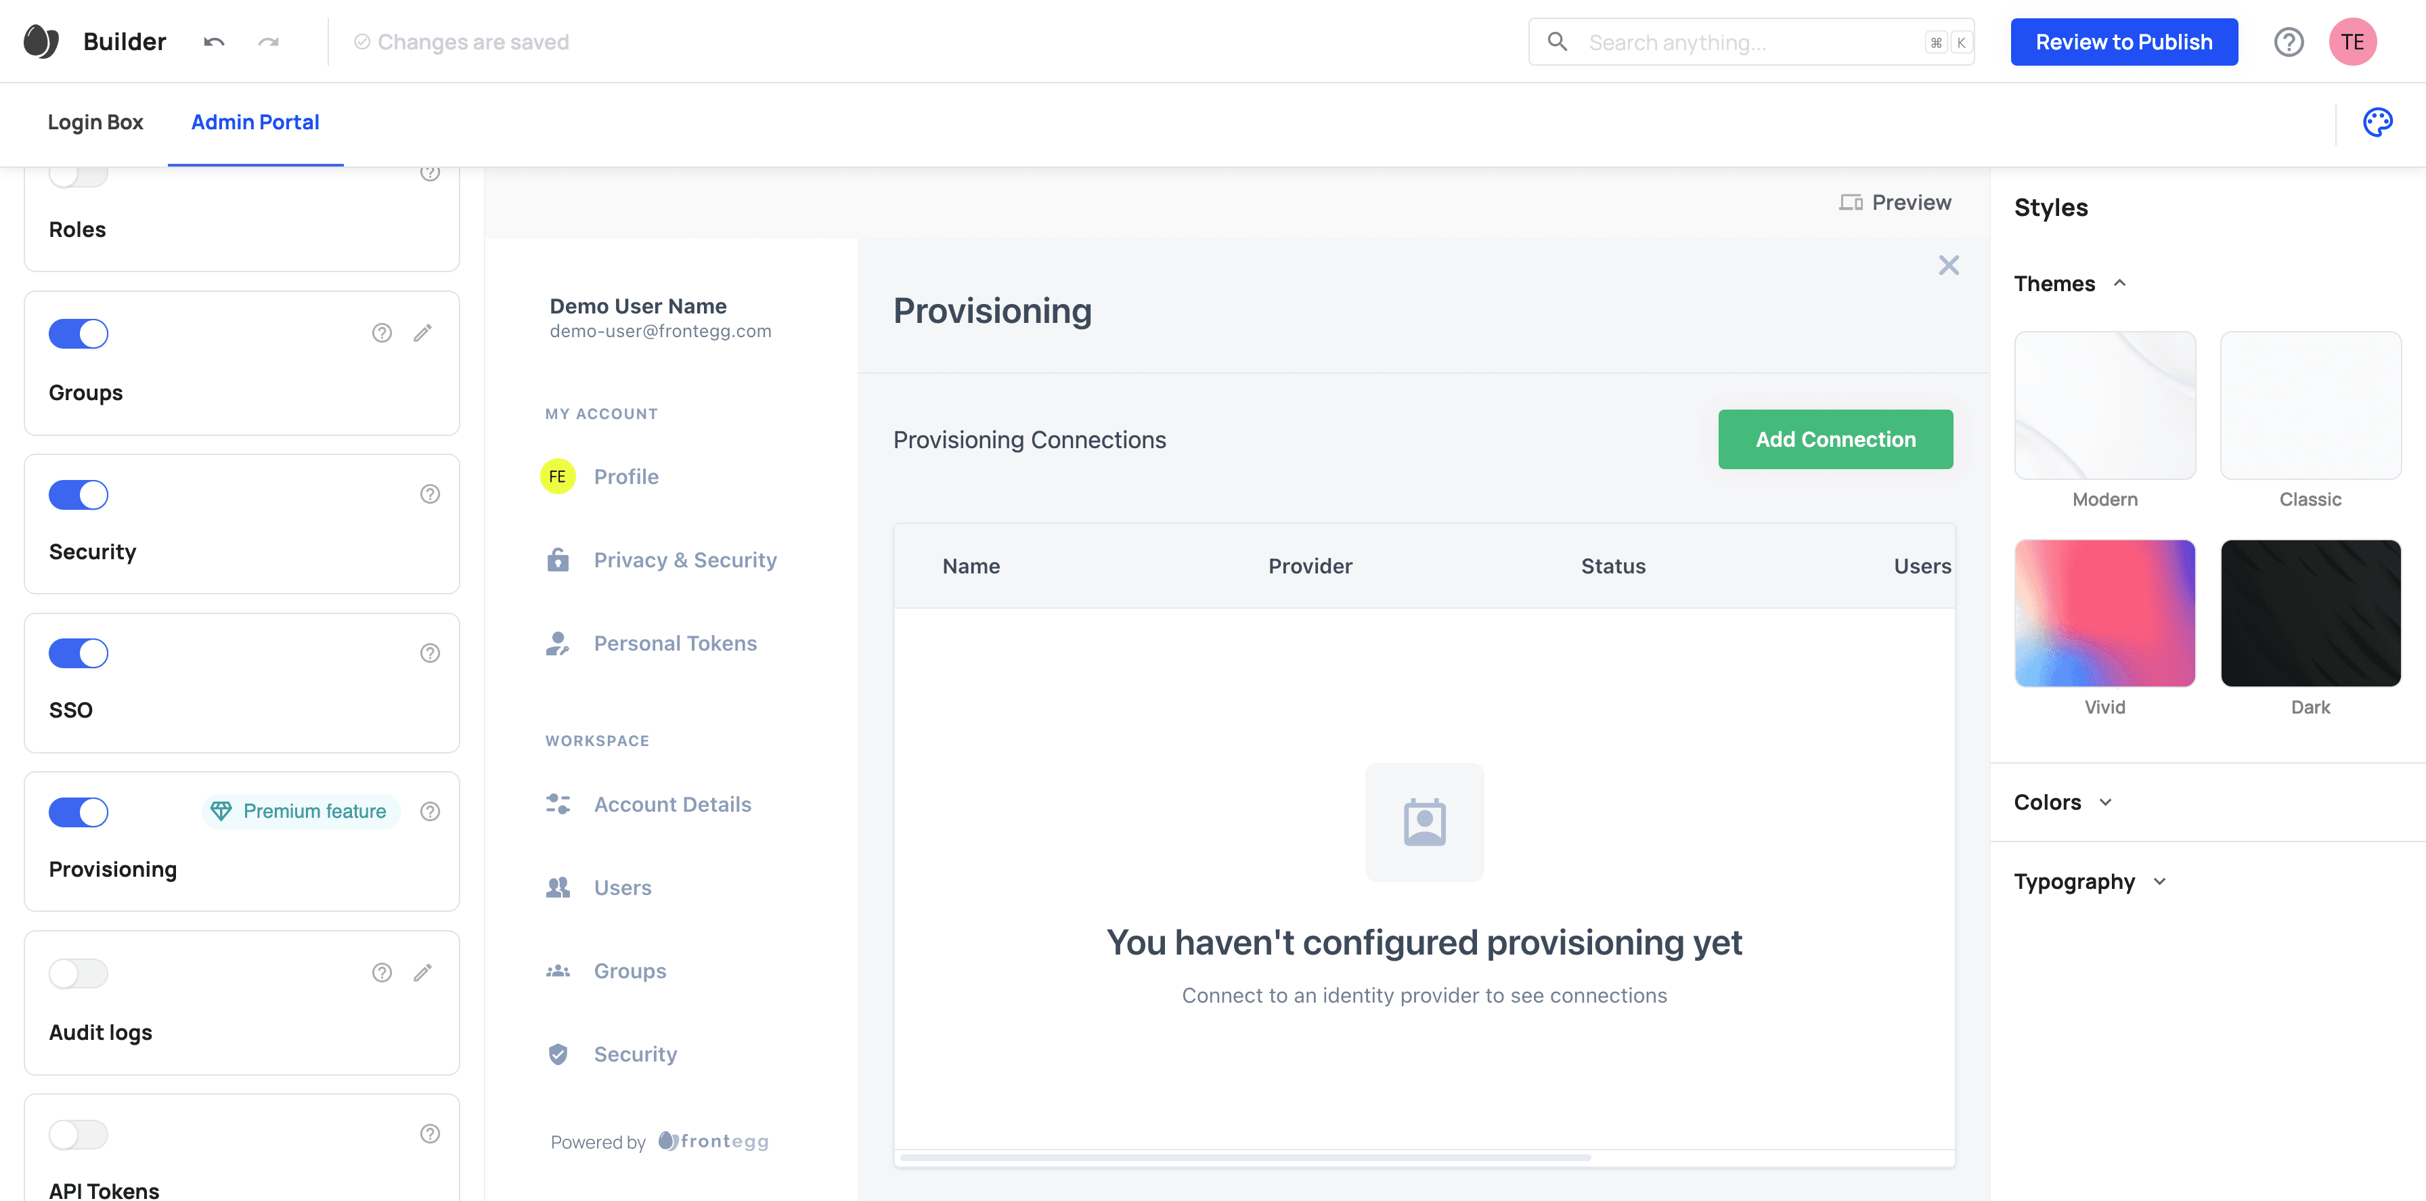Click the Review to Publish button
Image resolution: width=2426 pixels, height=1201 pixels.
[x=2123, y=41]
